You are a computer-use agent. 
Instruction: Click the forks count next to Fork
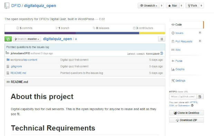(201, 6)
